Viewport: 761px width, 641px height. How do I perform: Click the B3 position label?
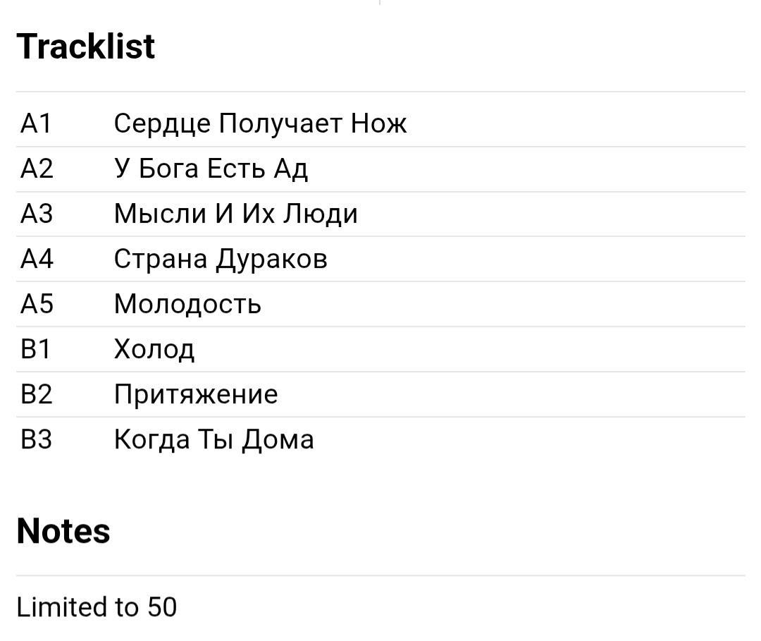coord(37,439)
